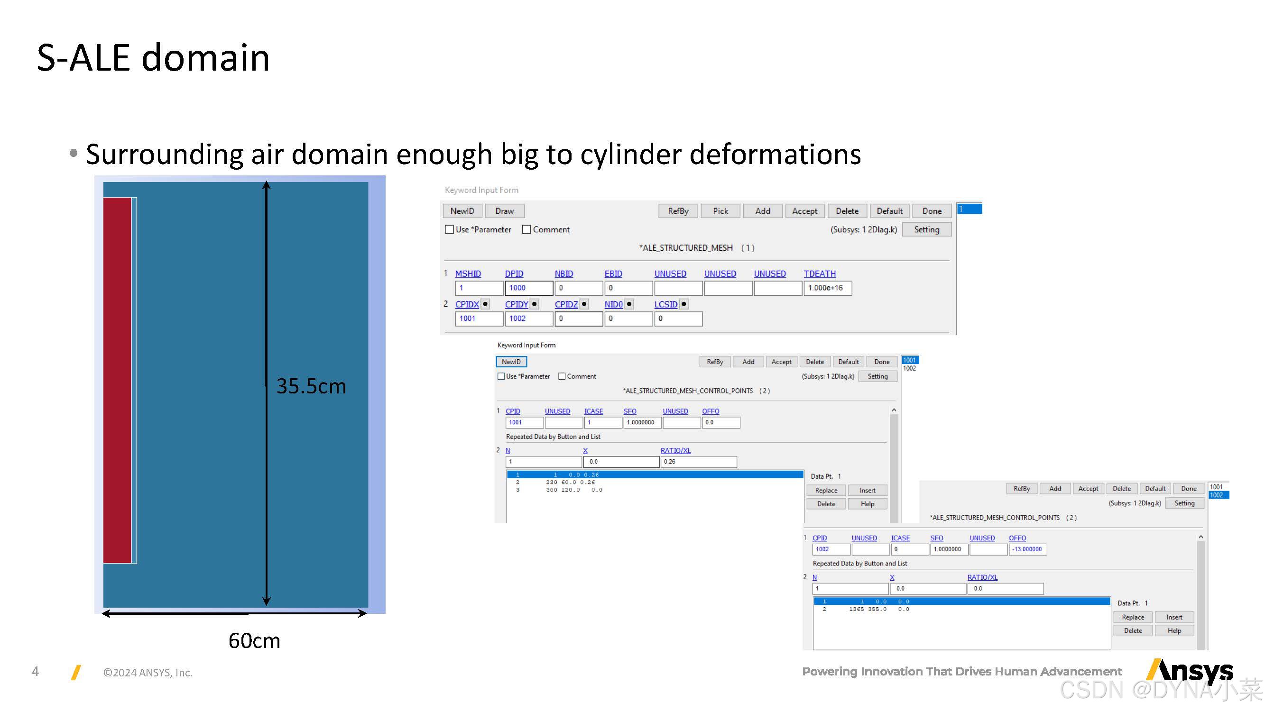Click the CPIDY picker dot icon

[x=535, y=304]
